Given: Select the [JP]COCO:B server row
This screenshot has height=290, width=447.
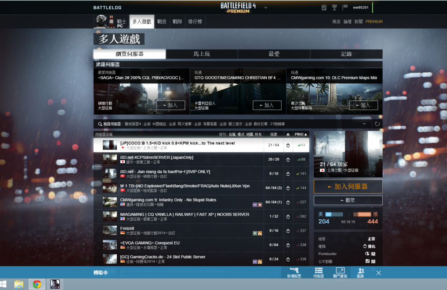Looking at the screenshot, I should pyautogui.click(x=201, y=145).
